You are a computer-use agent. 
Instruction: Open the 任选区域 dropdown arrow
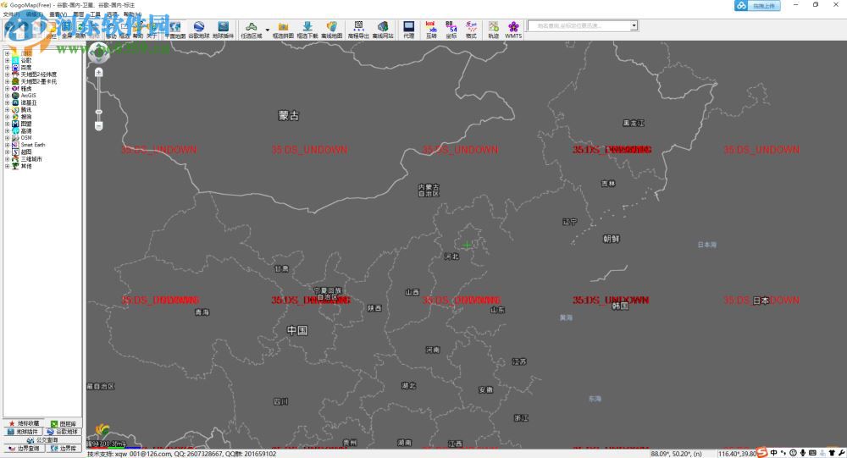(x=268, y=30)
